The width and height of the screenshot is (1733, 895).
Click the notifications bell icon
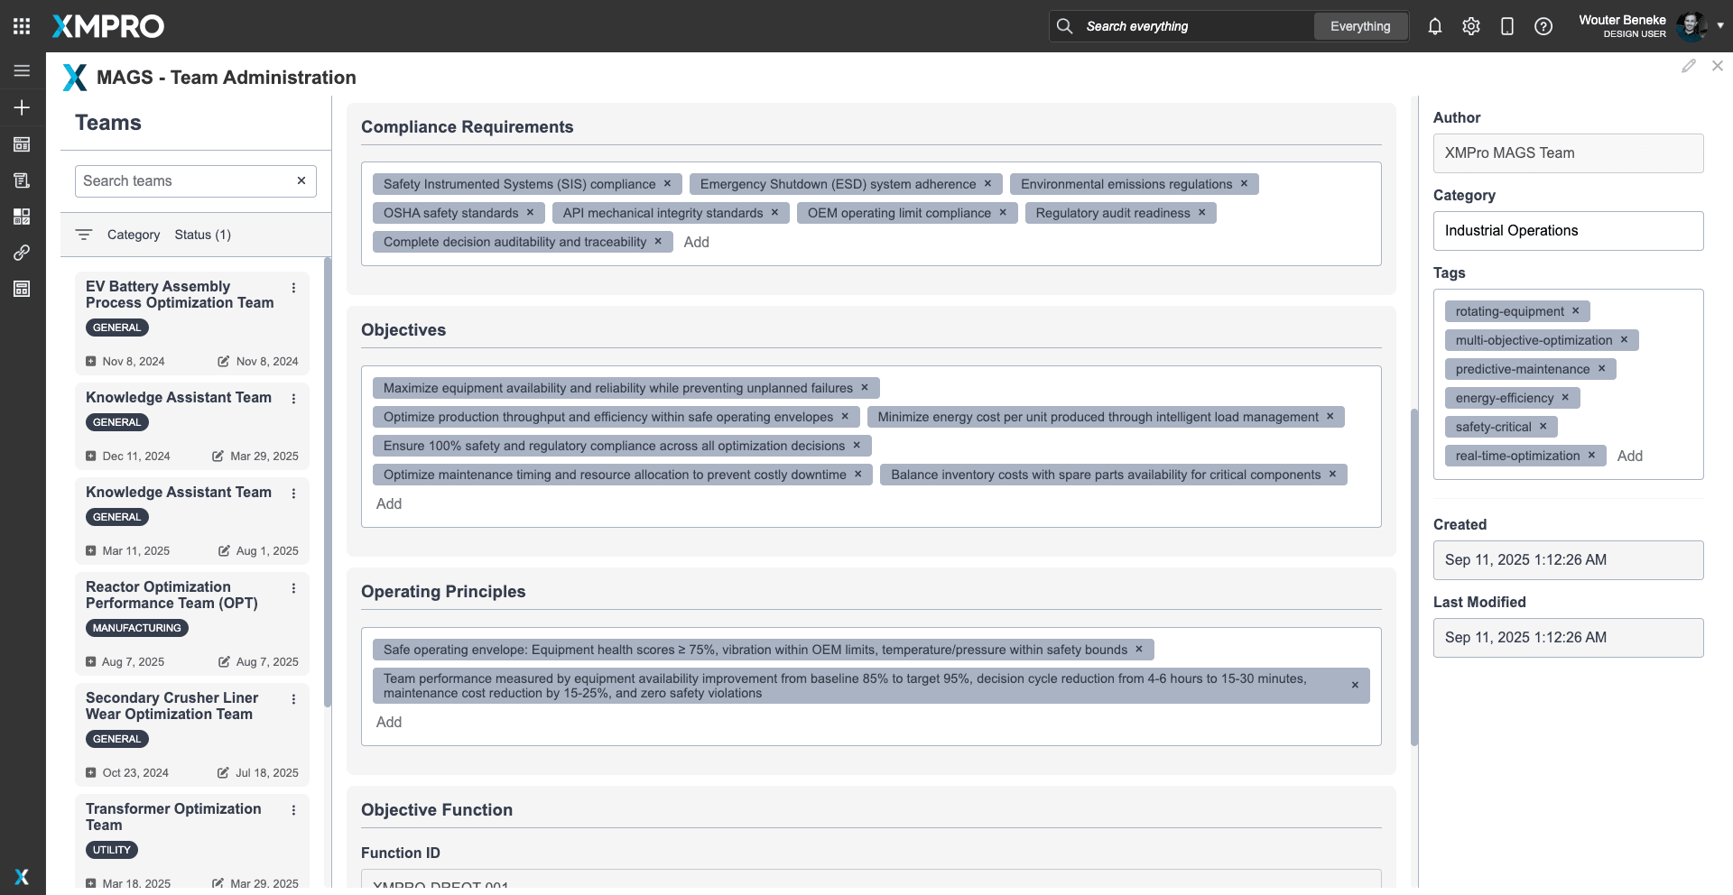pos(1434,26)
